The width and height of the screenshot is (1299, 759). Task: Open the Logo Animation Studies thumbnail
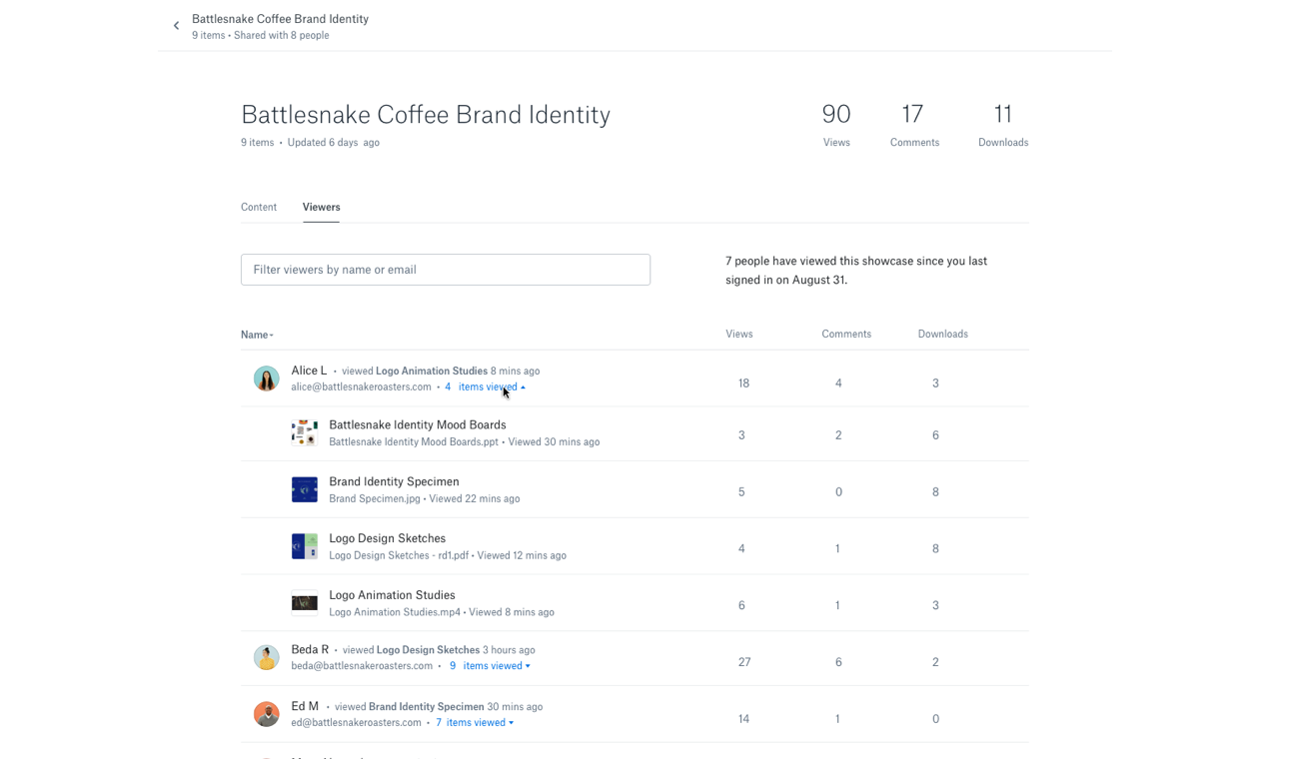305,603
